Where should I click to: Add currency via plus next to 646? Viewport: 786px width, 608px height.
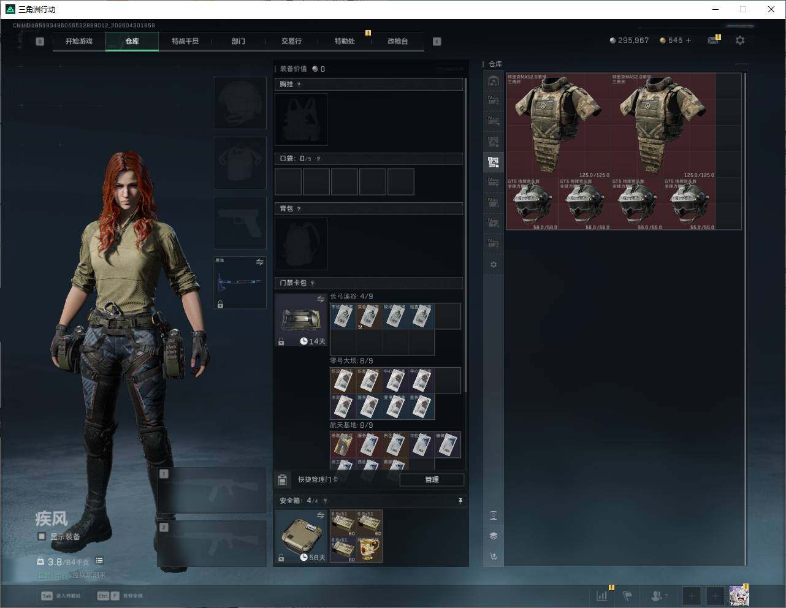[689, 40]
